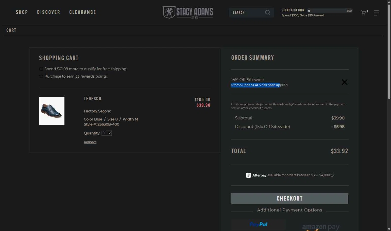Pay with the PayPal button

(259, 224)
